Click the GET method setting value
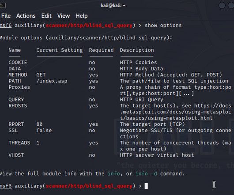The height and width of the screenshot is (195, 234). coord(41,75)
